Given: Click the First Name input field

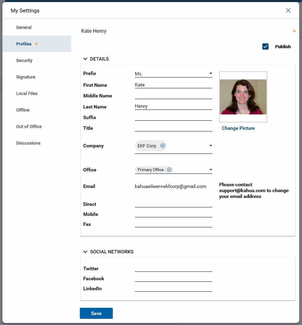Looking at the screenshot, I should (x=173, y=85).
